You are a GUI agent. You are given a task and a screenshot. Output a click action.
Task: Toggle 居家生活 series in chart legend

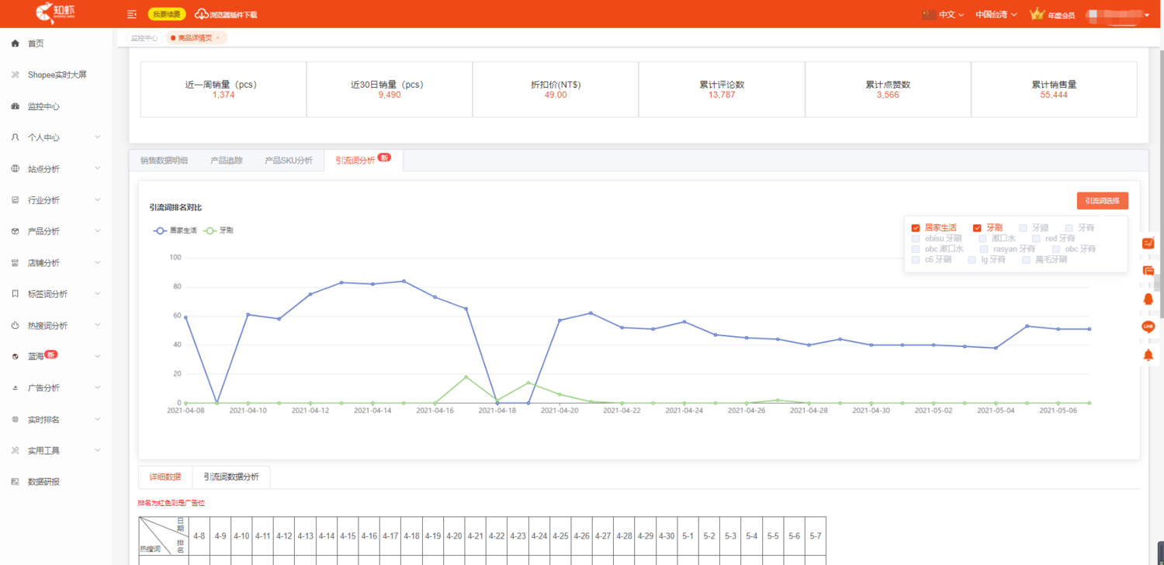coord(175,231)
